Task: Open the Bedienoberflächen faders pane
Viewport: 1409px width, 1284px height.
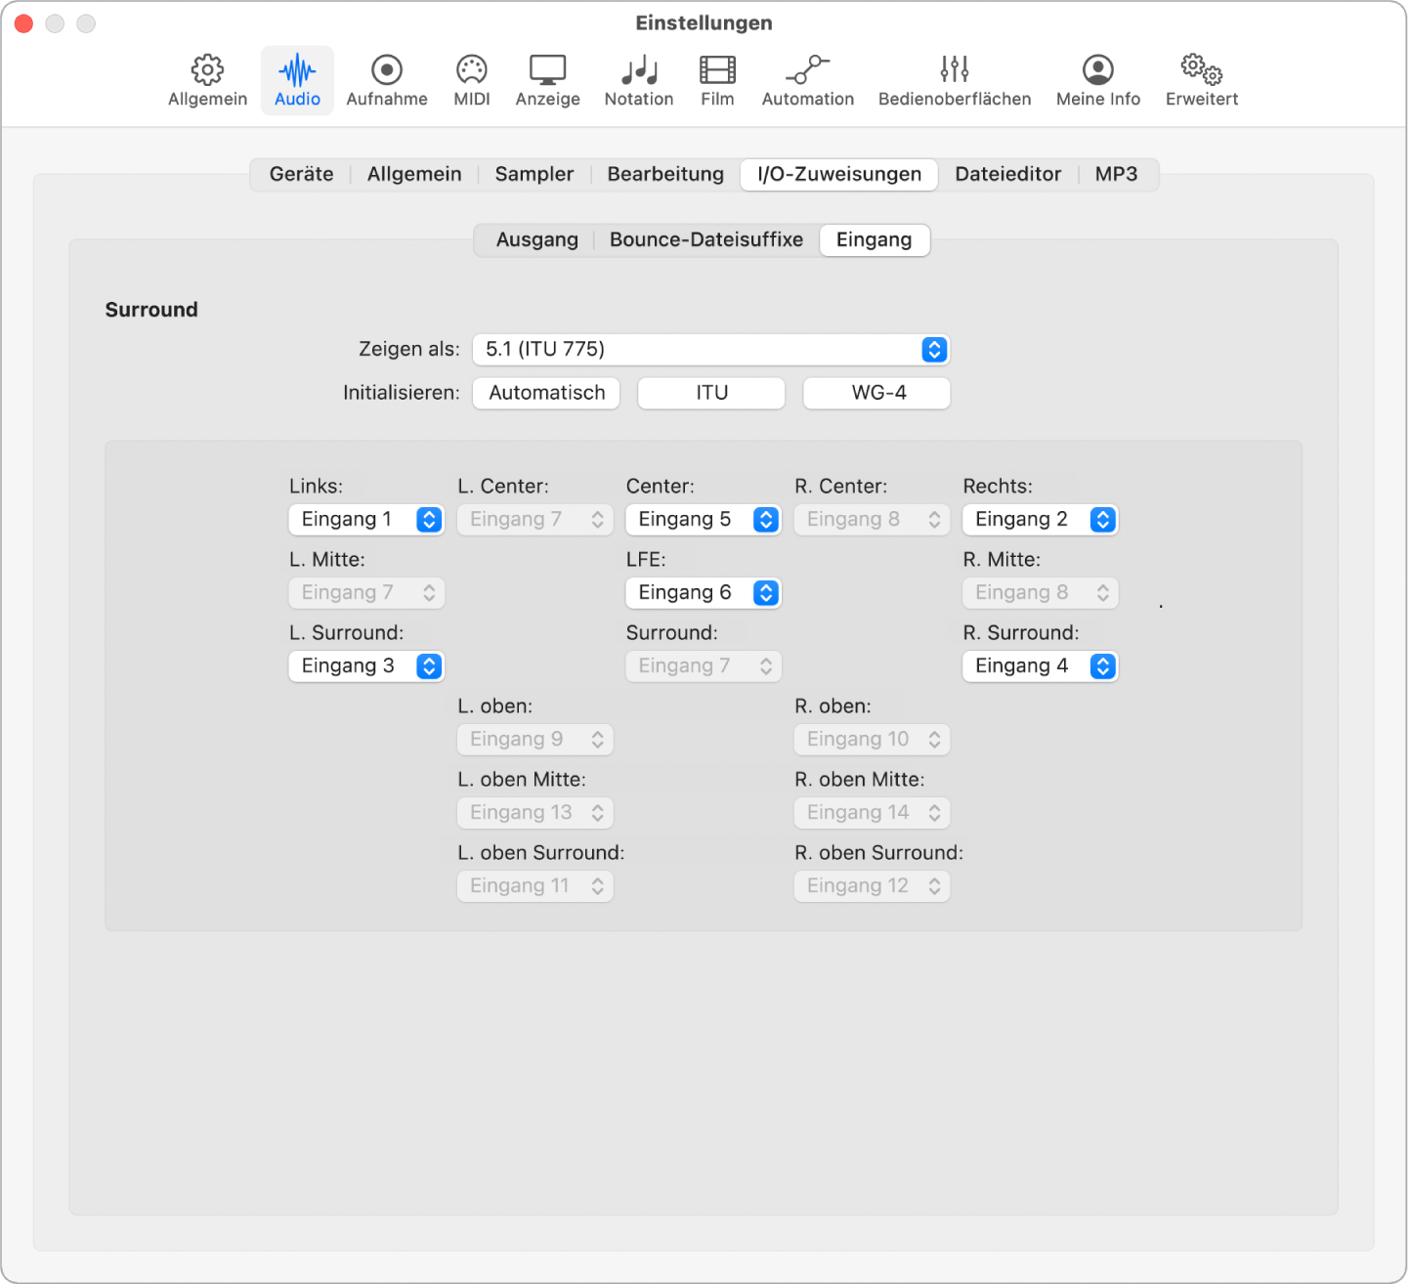Action: (x=955, y=80)
